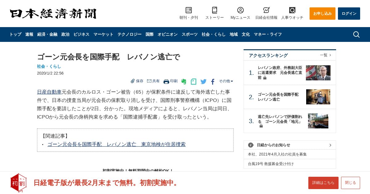This screenshot has height=194, width=370.
Task: Click thumbnail of rank 1 article
Action: click(x=318, y=73)
